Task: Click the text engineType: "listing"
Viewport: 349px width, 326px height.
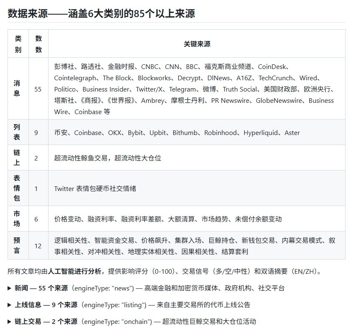Action: click(x=114, y=305)
